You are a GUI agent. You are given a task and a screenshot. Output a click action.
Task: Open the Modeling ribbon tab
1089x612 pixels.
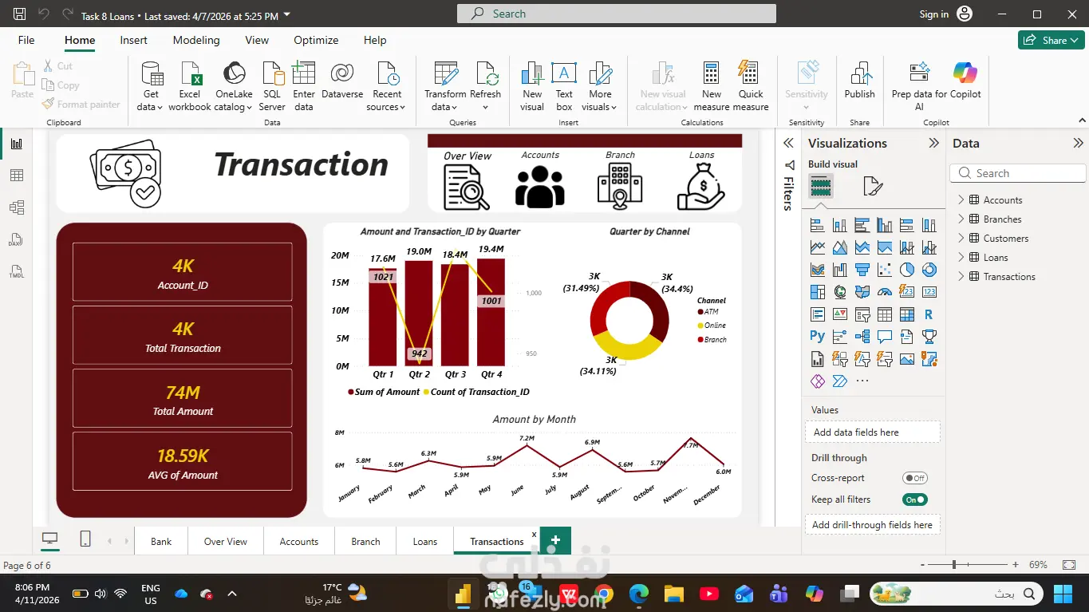(196, 40)
